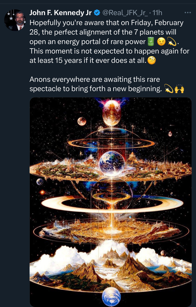Click the dizzy star emoji beside raised hands
196x307 pixels.
tap(169, 89)
